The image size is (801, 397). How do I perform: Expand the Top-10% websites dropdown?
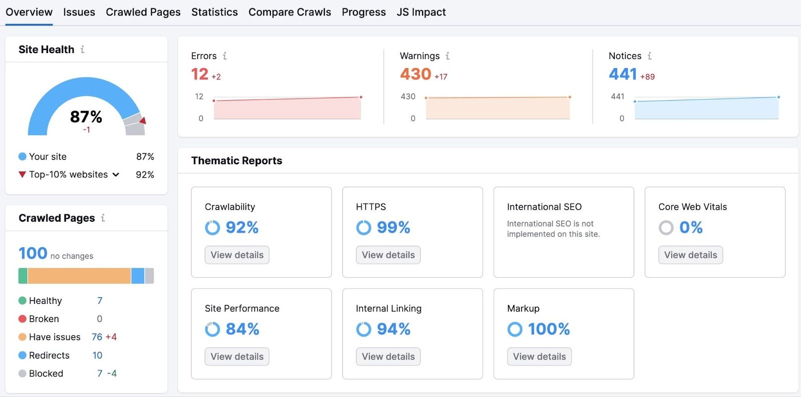[116, 175]
